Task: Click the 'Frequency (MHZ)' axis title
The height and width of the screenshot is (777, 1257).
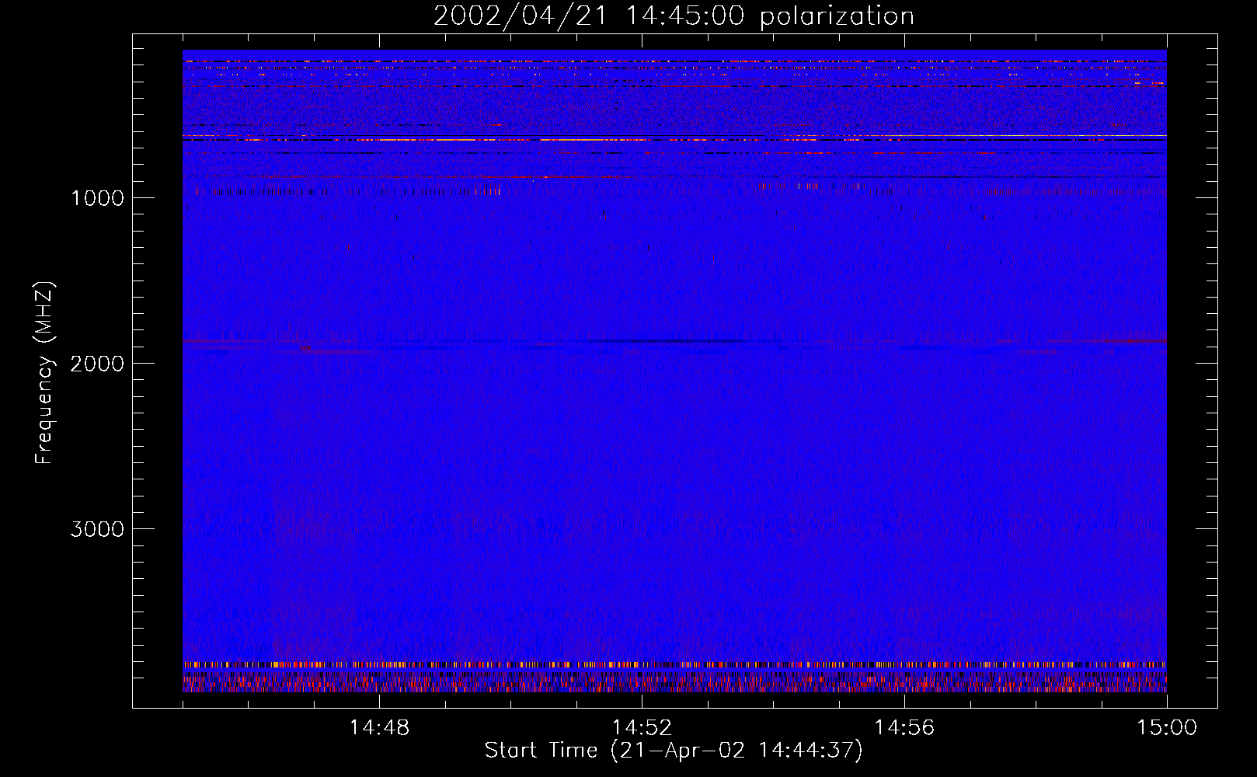Action: pyautogui.click(x=44, y=373)
